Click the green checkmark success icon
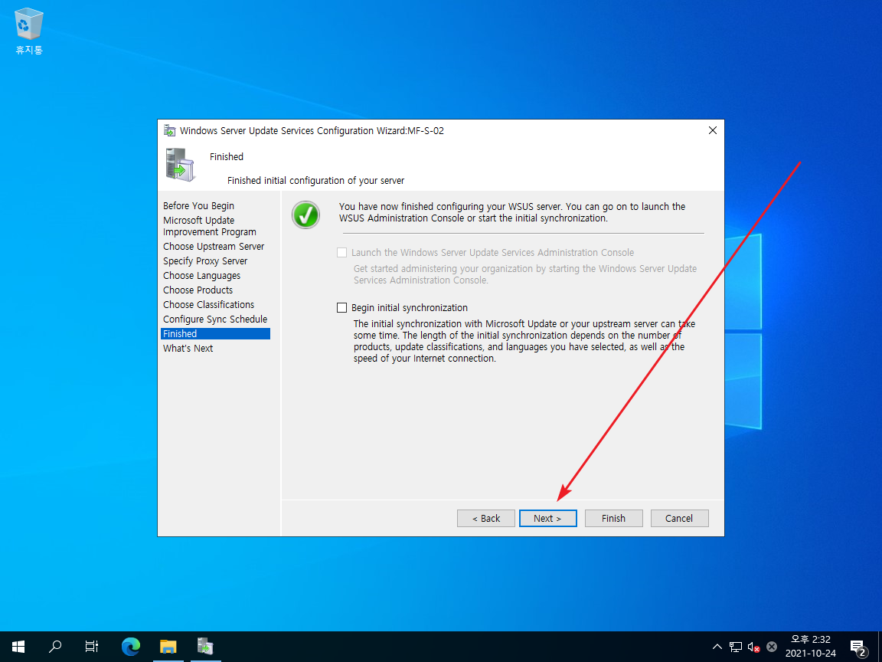Image resolution: width=882 pixels, height=662 pixels. pos(306,215)
